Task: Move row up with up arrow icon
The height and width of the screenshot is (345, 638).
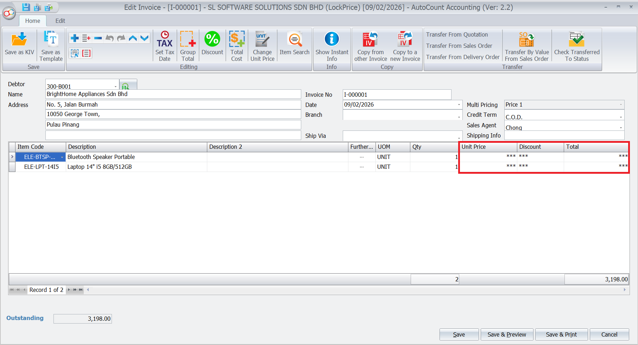Action: (x=133, y=38)
